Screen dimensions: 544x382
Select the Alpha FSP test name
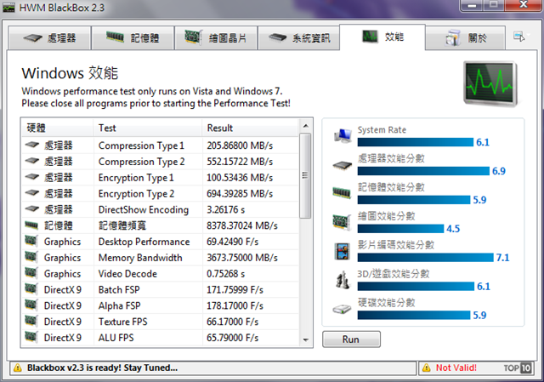[119, 305]
